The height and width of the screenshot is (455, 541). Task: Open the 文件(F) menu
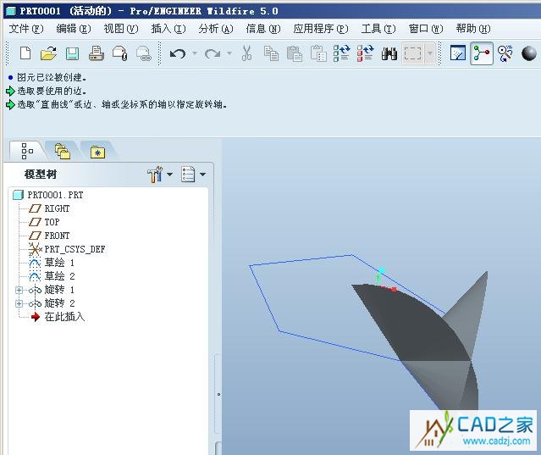coord(25,29)
